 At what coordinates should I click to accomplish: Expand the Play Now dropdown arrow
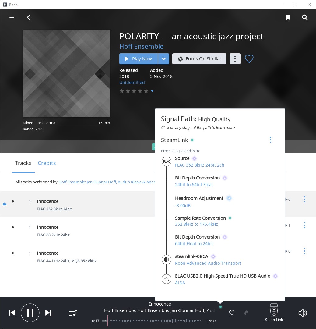click(x=163, y=59)
